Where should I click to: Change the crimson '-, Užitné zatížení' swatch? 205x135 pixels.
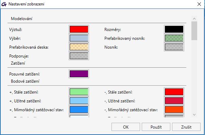tap(174, 101)
